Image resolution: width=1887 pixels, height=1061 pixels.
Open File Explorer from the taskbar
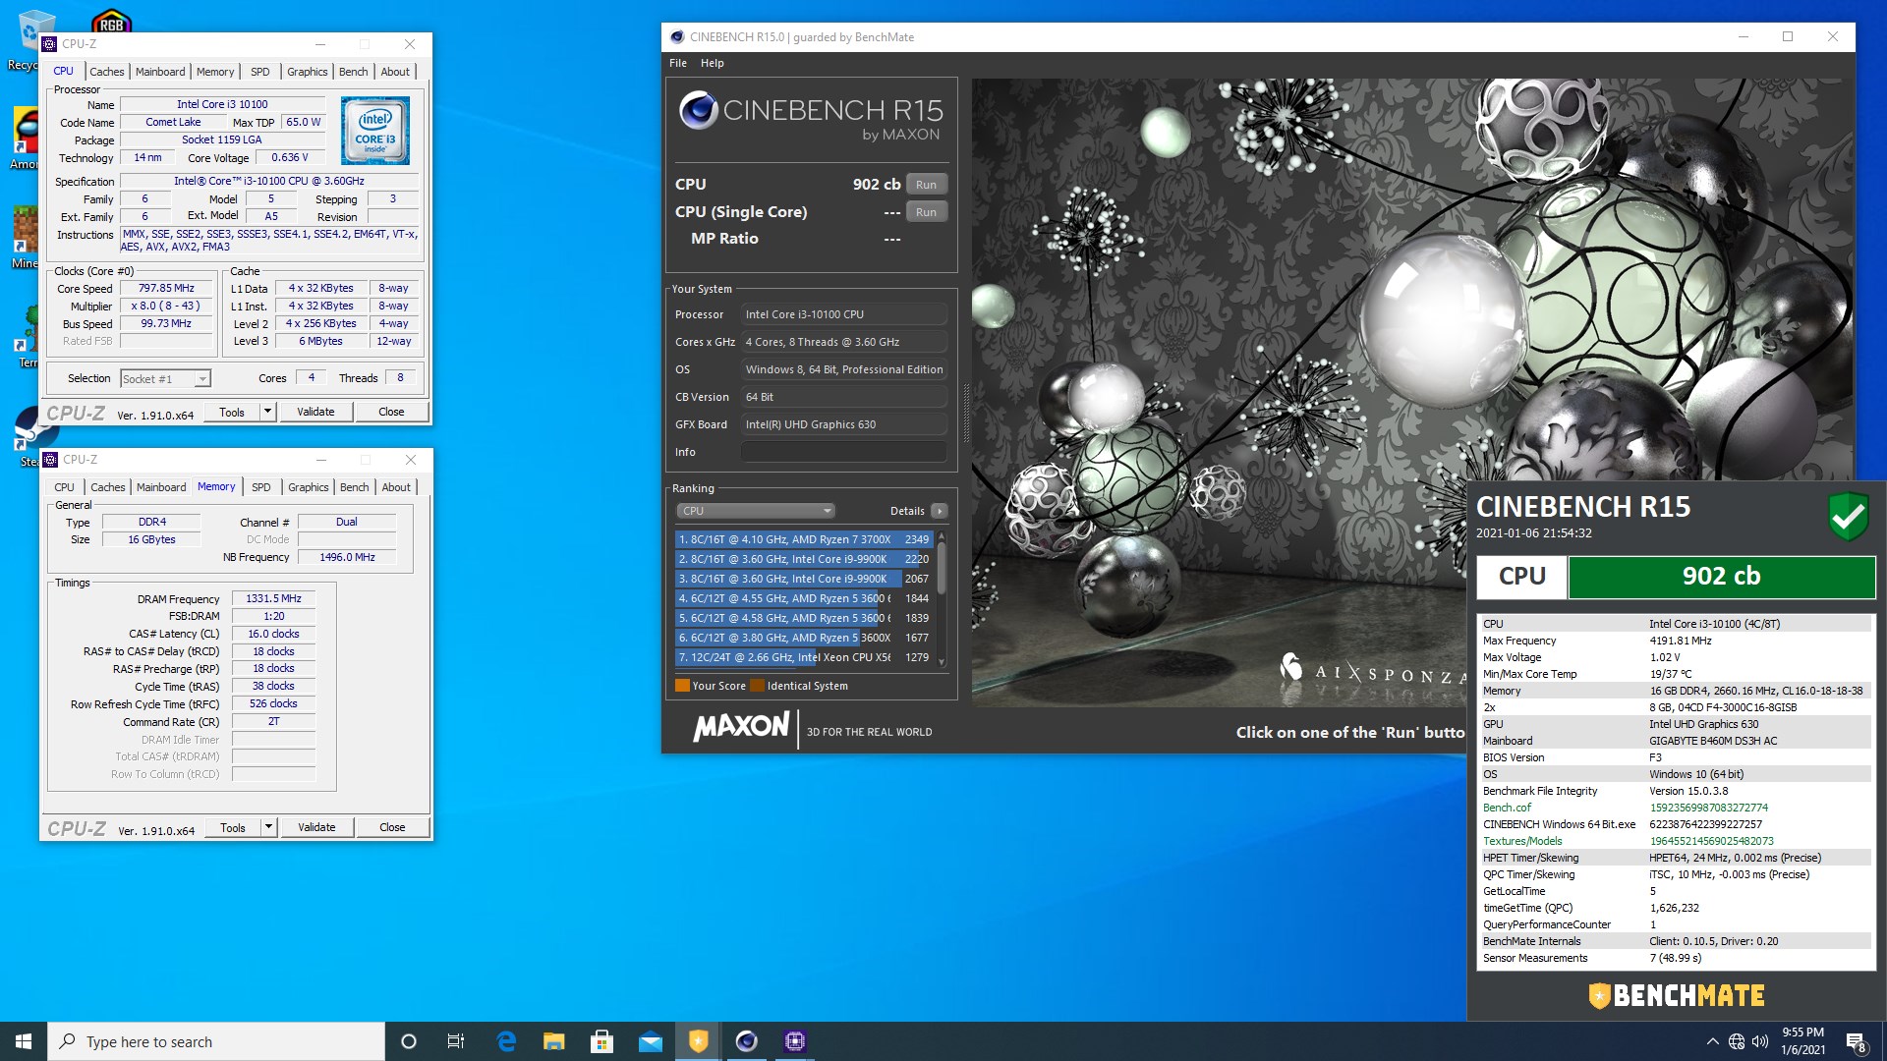(x=554, y=1041)
